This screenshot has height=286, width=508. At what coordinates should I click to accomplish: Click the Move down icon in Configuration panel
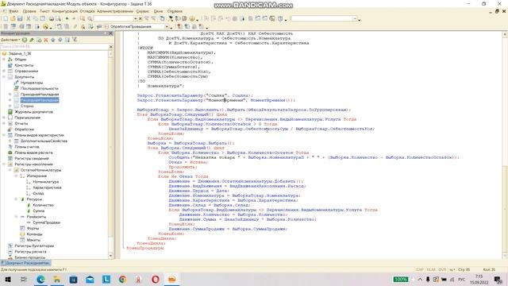[60, 40]
